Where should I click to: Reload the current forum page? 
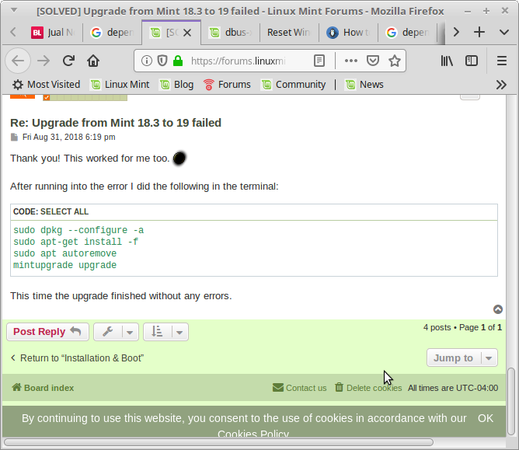tap(68, 61)
